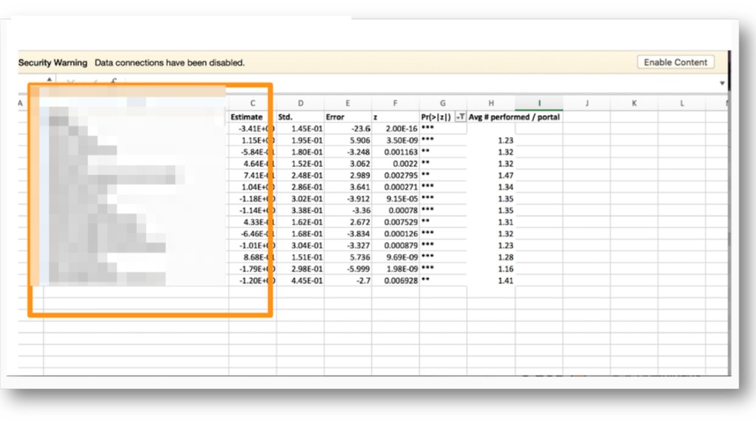Click the cell containing 2.00E-16

(x=396, y=128)
